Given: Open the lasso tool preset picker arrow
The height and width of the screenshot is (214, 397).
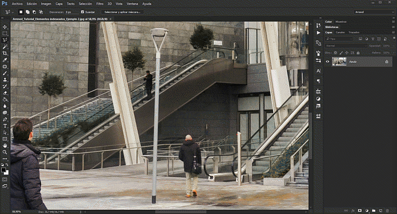Looking at the screenshot, I should (x=13, y=12).
